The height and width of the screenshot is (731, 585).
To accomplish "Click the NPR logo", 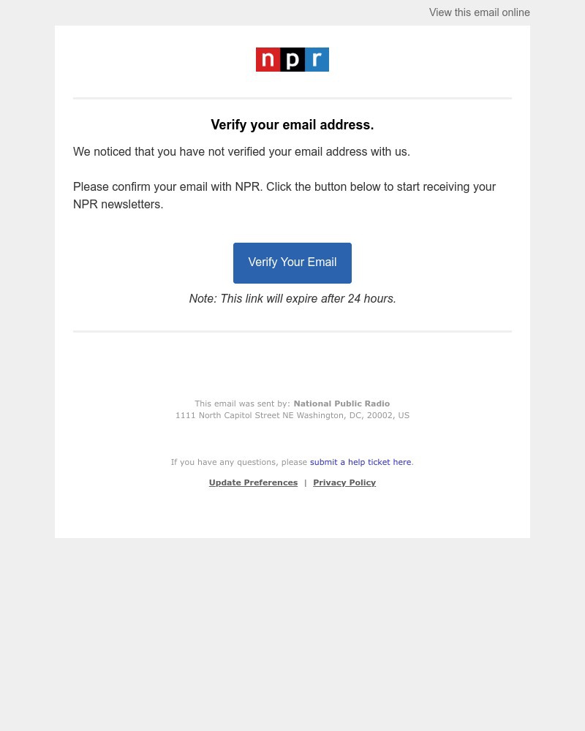I will click(292, 59).
